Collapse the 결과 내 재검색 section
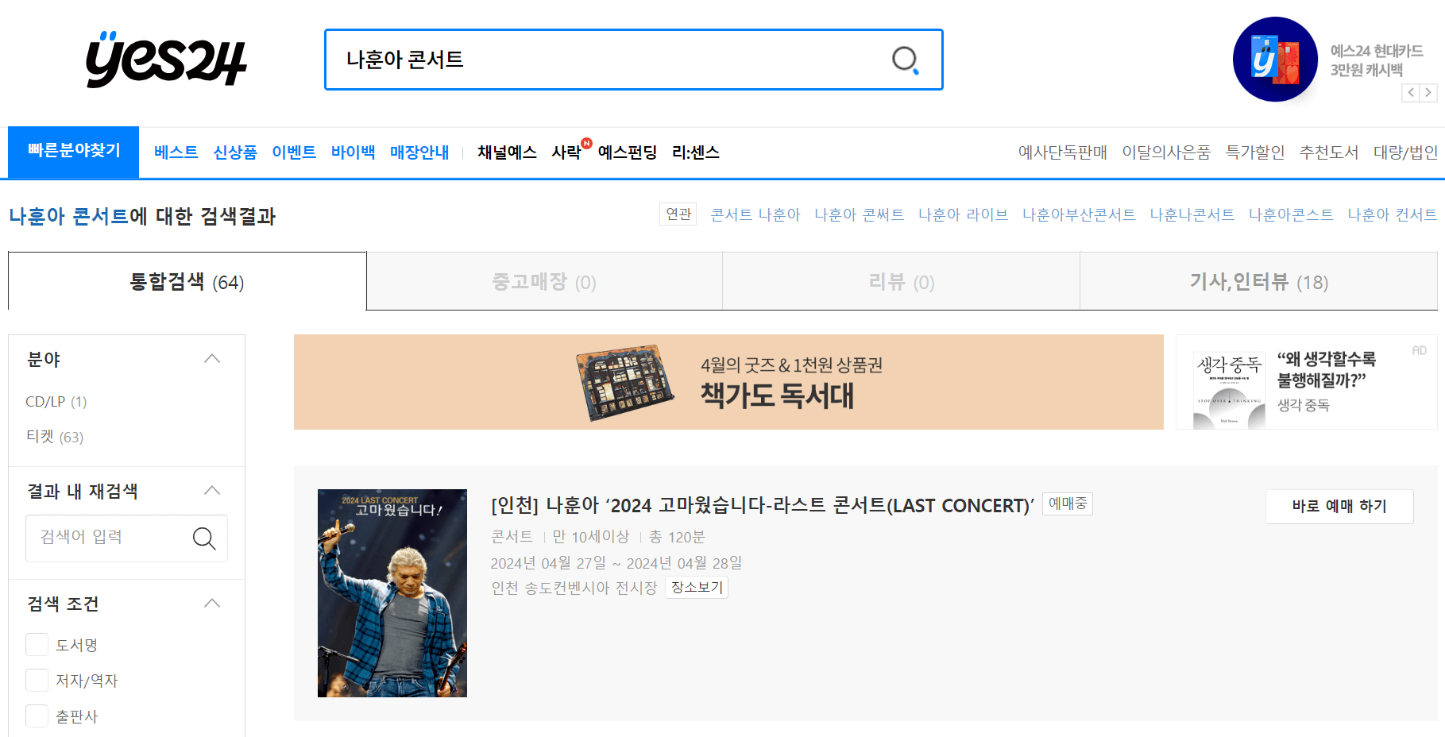Viewport: 1445px width, 737px height. pyautogui.click(x=212, y=491)
